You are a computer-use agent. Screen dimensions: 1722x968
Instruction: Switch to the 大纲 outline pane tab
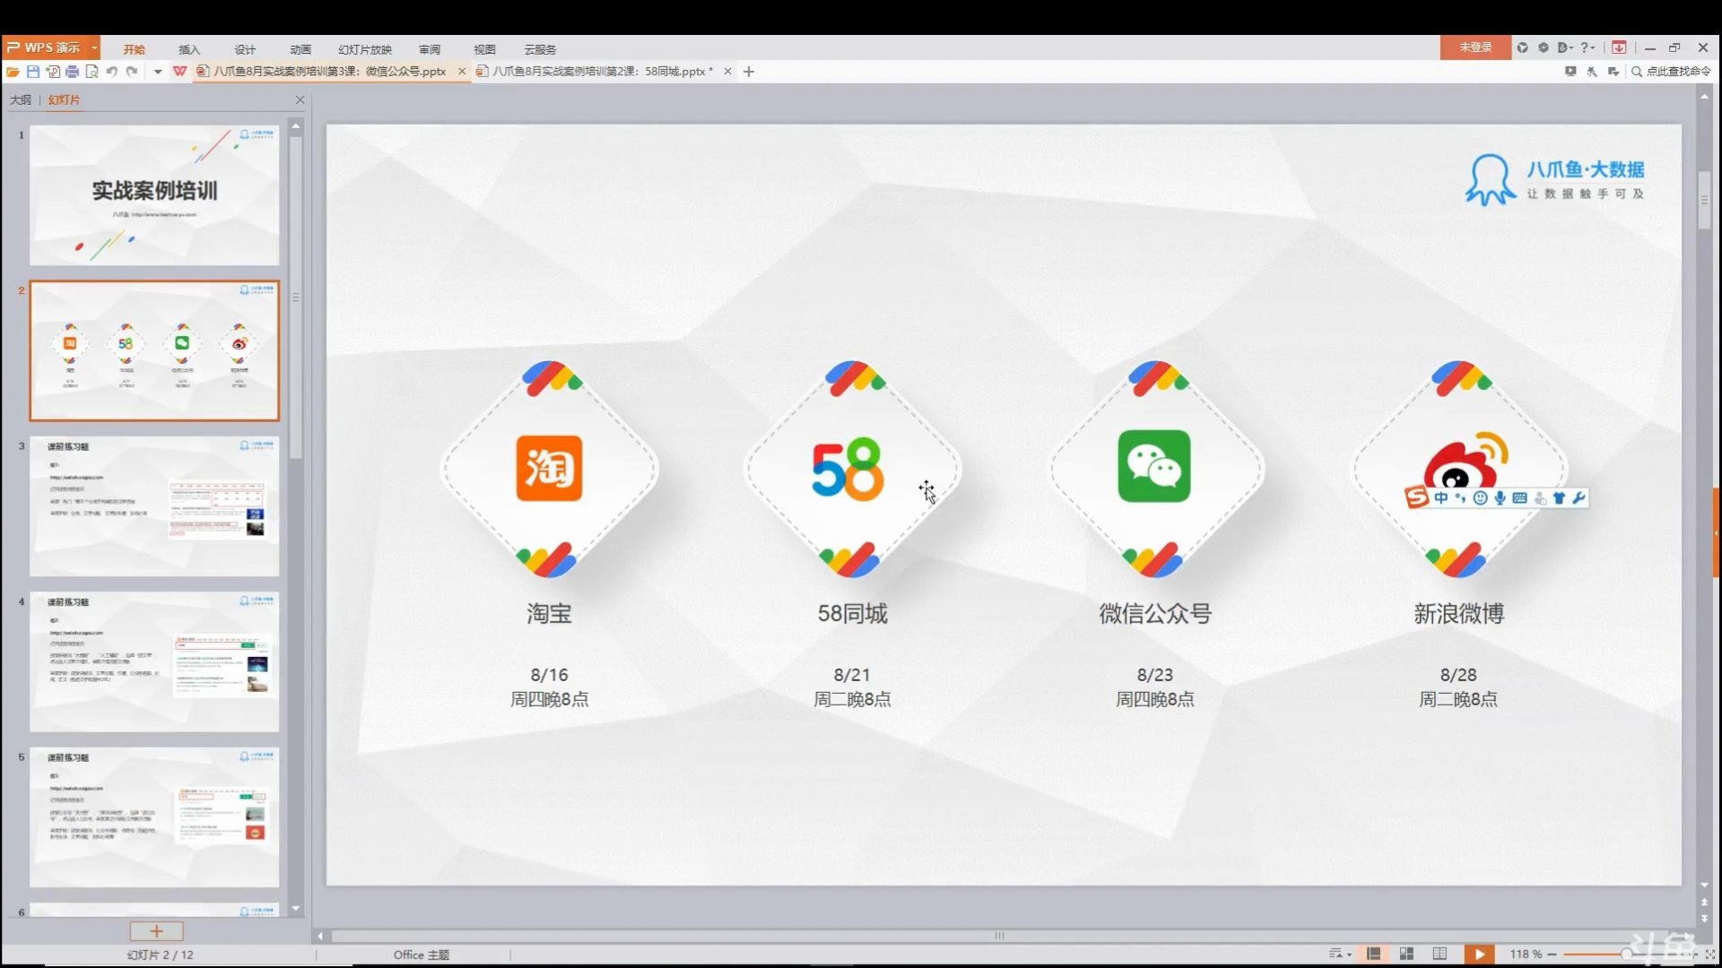[x=21, y=100]
